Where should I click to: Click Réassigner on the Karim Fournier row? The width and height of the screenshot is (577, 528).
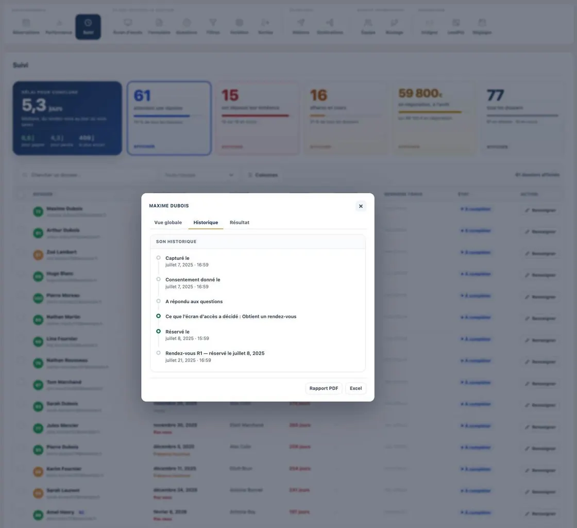pyautogui.click(x=540, y=470)
